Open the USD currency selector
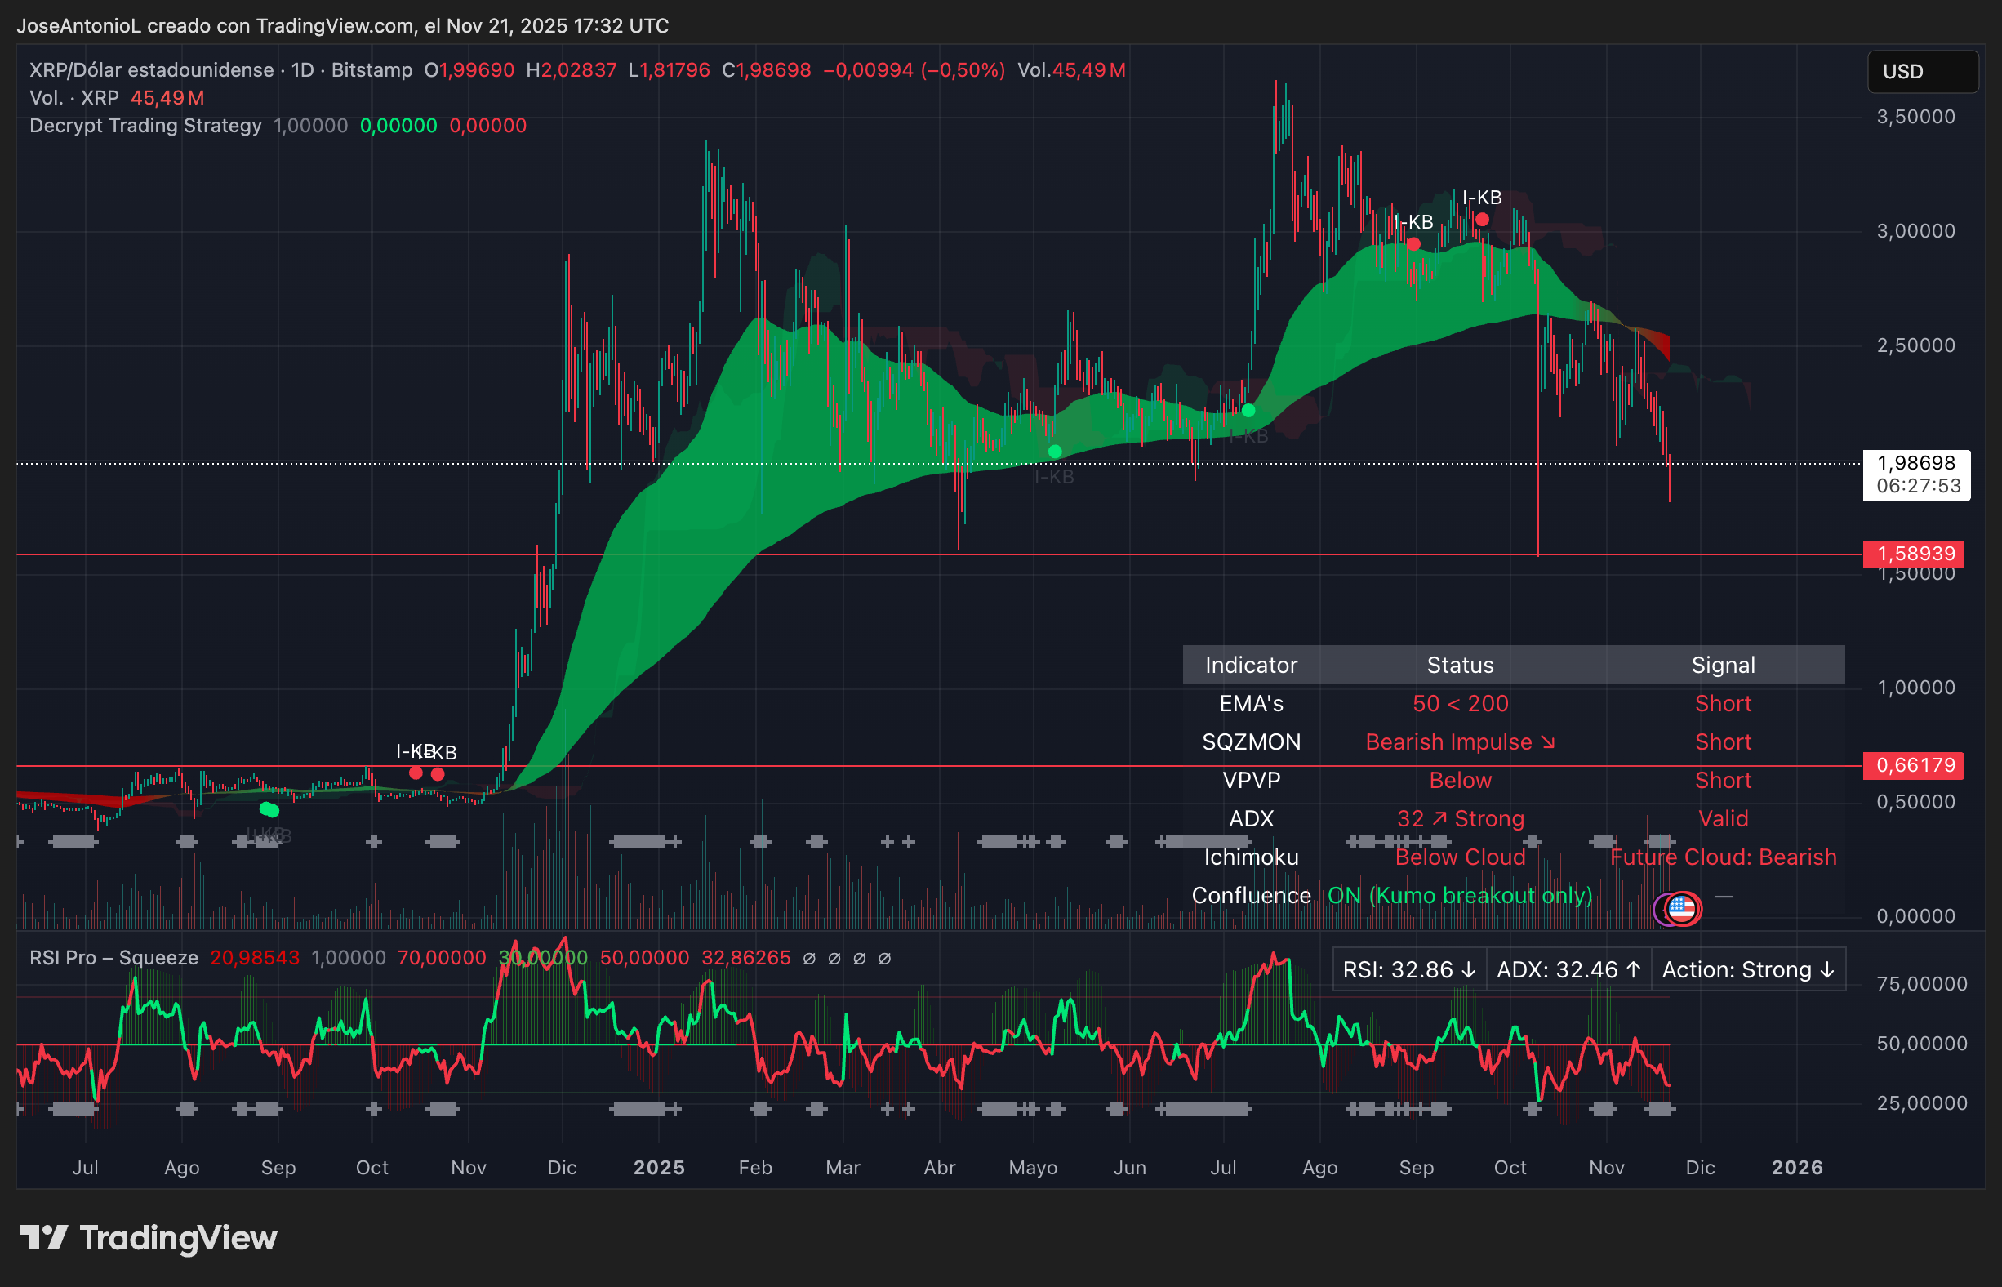The image size is (2002, 1287). tap(1922, 71)
